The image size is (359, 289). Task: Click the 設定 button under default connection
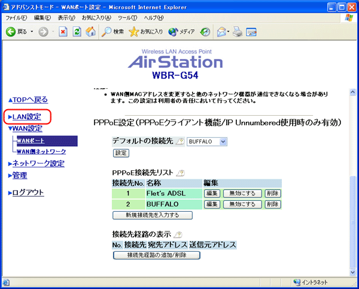121,153
